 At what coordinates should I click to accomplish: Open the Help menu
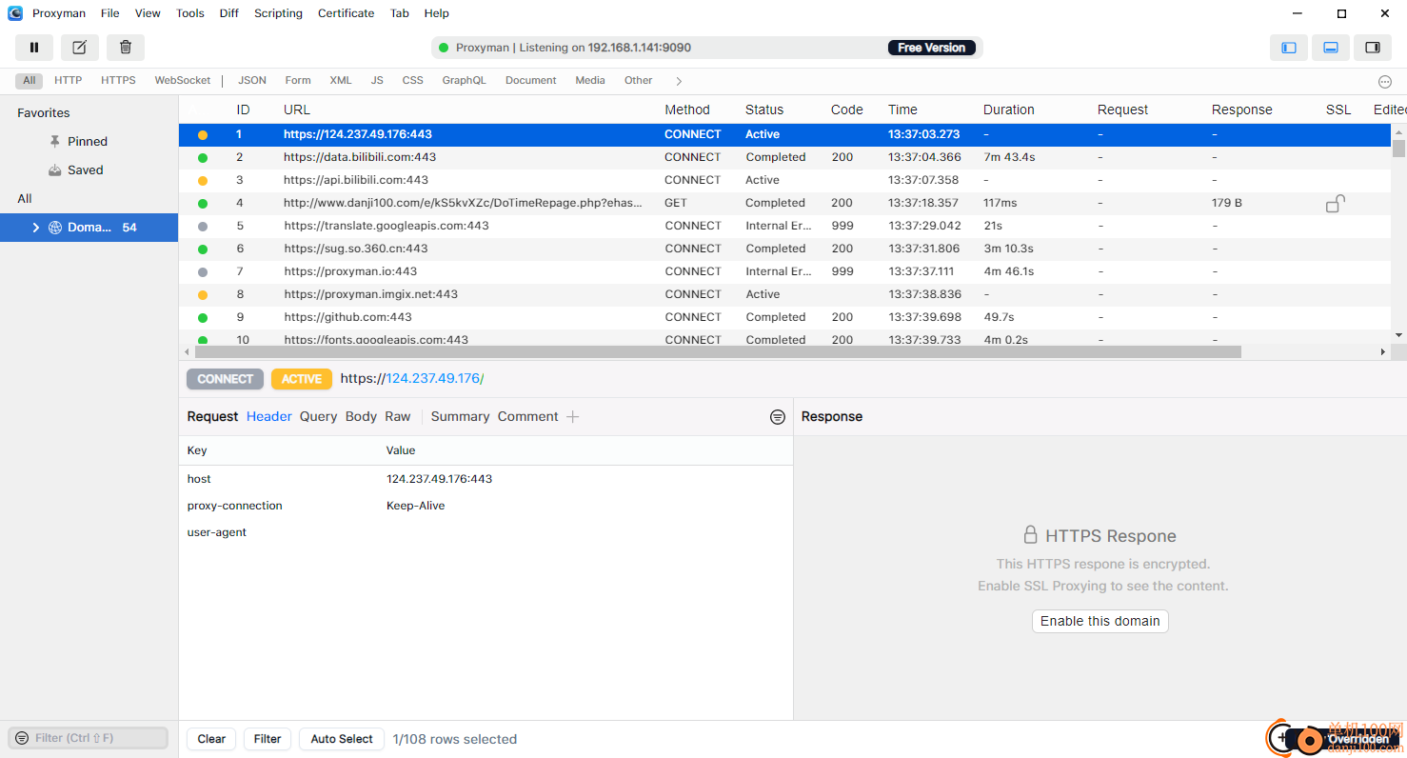(x=437, y=13)
